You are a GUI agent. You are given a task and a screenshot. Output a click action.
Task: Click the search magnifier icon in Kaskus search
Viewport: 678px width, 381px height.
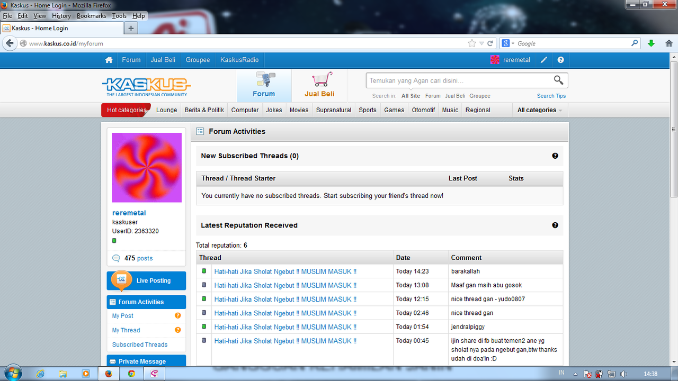[558, 80]
